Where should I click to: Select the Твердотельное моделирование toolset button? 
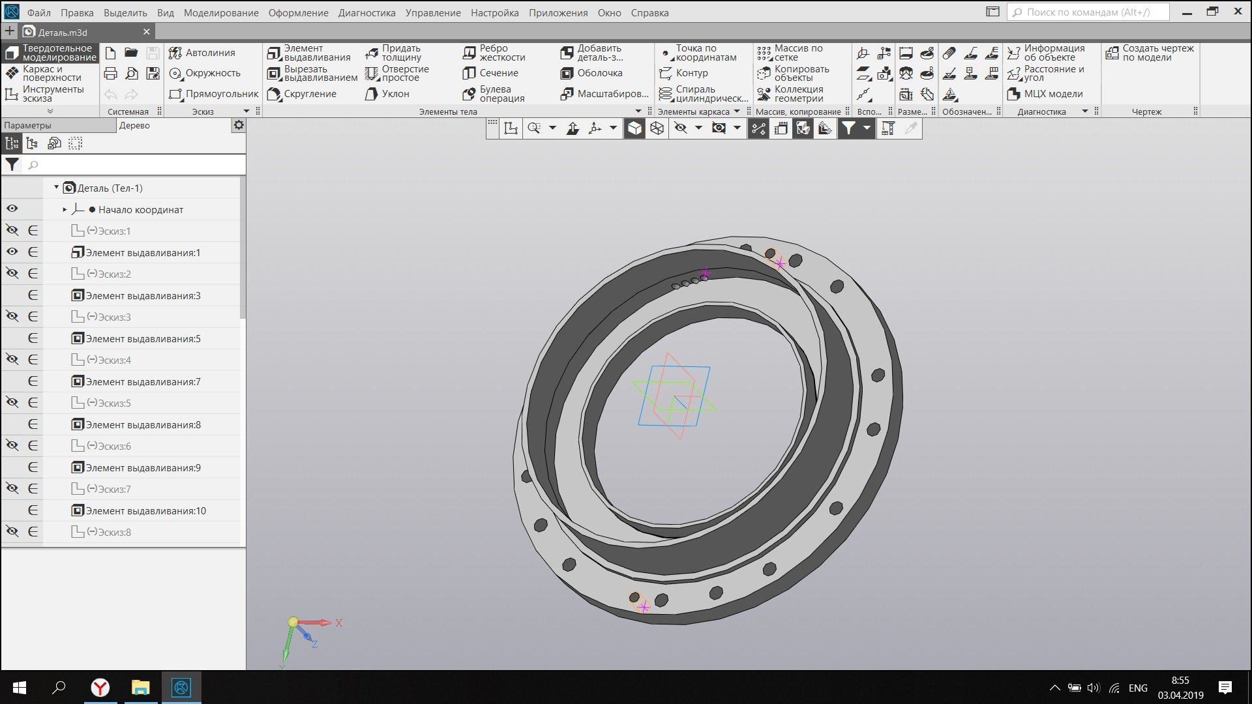50,53
